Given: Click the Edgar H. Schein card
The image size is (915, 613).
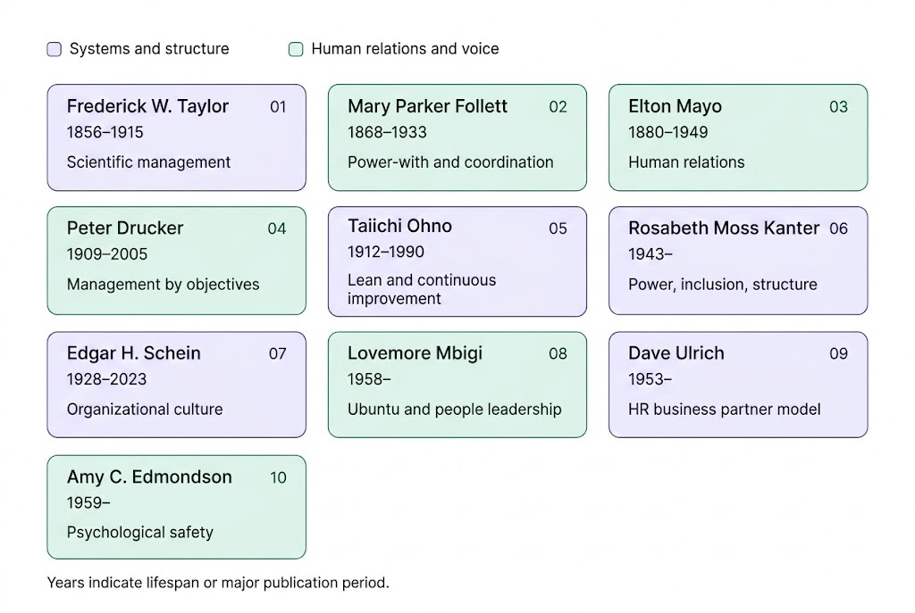Looking at the screenshot, I should click(x=177, y=385).
